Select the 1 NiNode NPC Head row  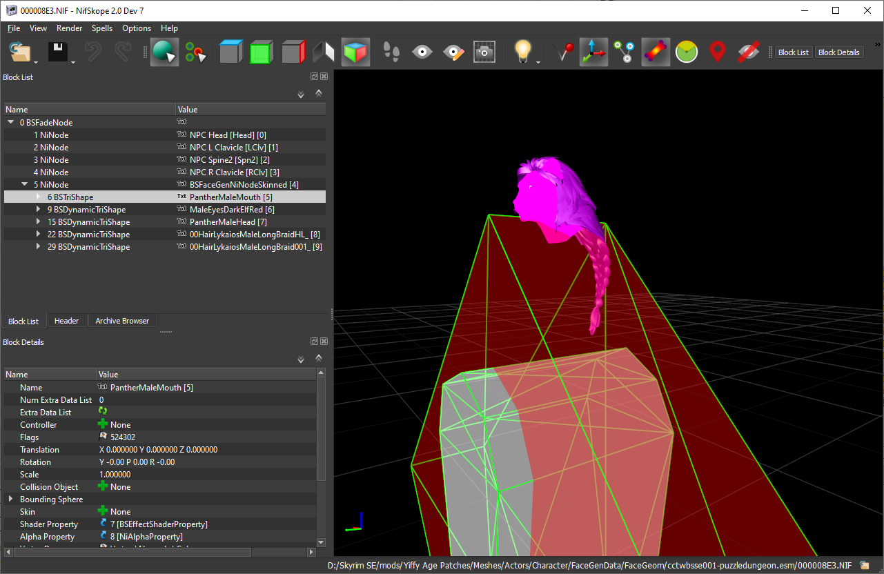(x=164, y=135)
